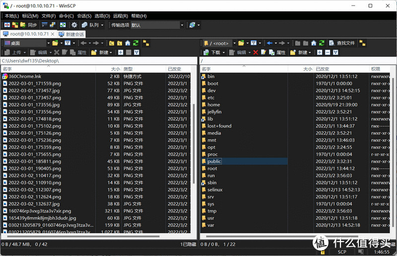Go to local home directory icon
The width and height of the screenshot is (397, 256).
[128, 43]
